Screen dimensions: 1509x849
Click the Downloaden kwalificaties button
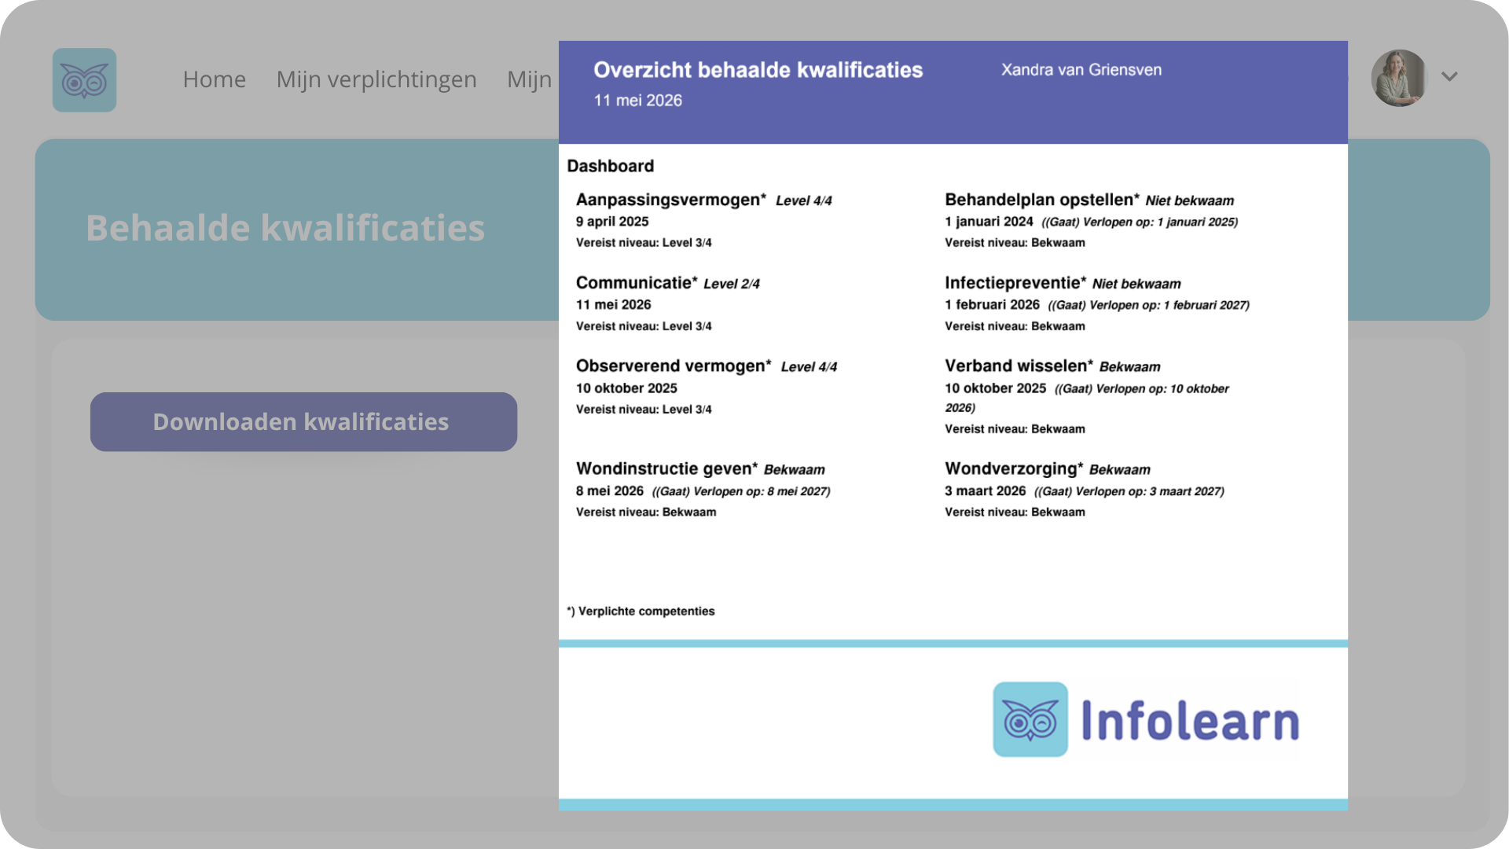tap(303, 422)
